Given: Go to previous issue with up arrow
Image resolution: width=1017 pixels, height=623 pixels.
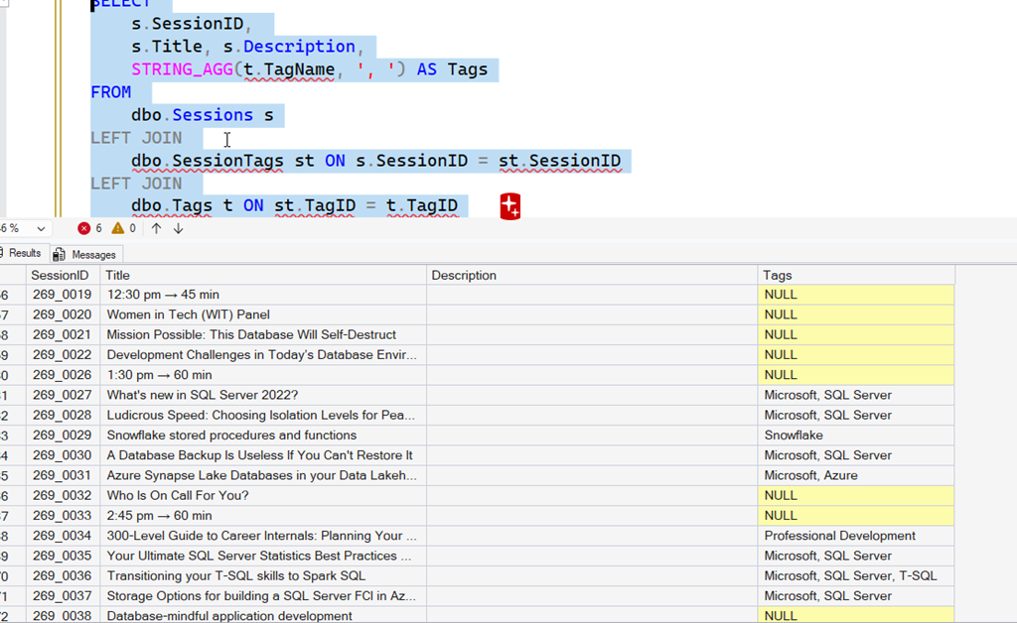Looking at the screenshot, I should pos(156,228).
